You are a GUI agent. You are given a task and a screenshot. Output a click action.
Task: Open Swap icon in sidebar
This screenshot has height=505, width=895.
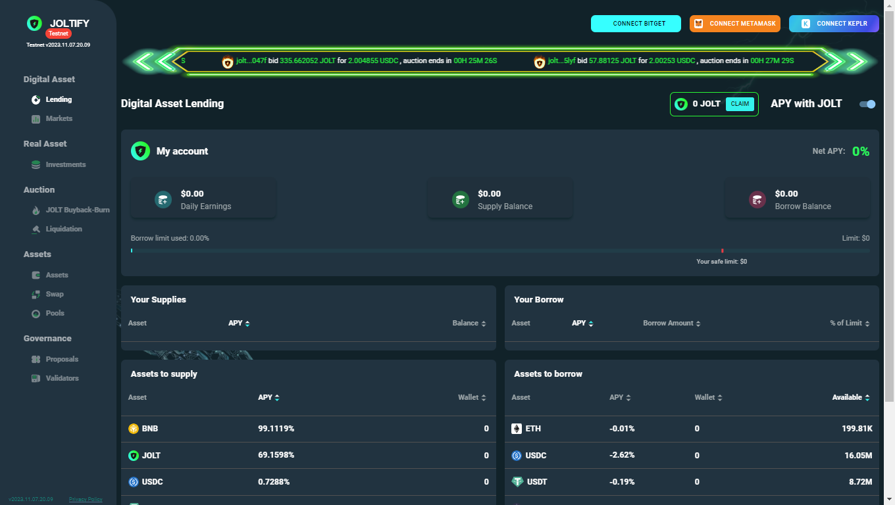[36, 295]
